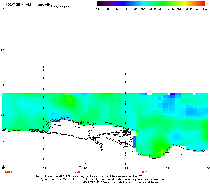Viewport: 210px width, 184px height.
Task: Click the latitude label '78'
Action: pos(2,50)
